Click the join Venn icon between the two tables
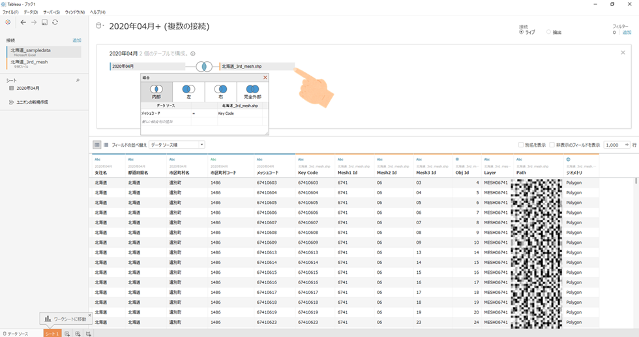This screenshot has height=337, width=639. (204, 66)
